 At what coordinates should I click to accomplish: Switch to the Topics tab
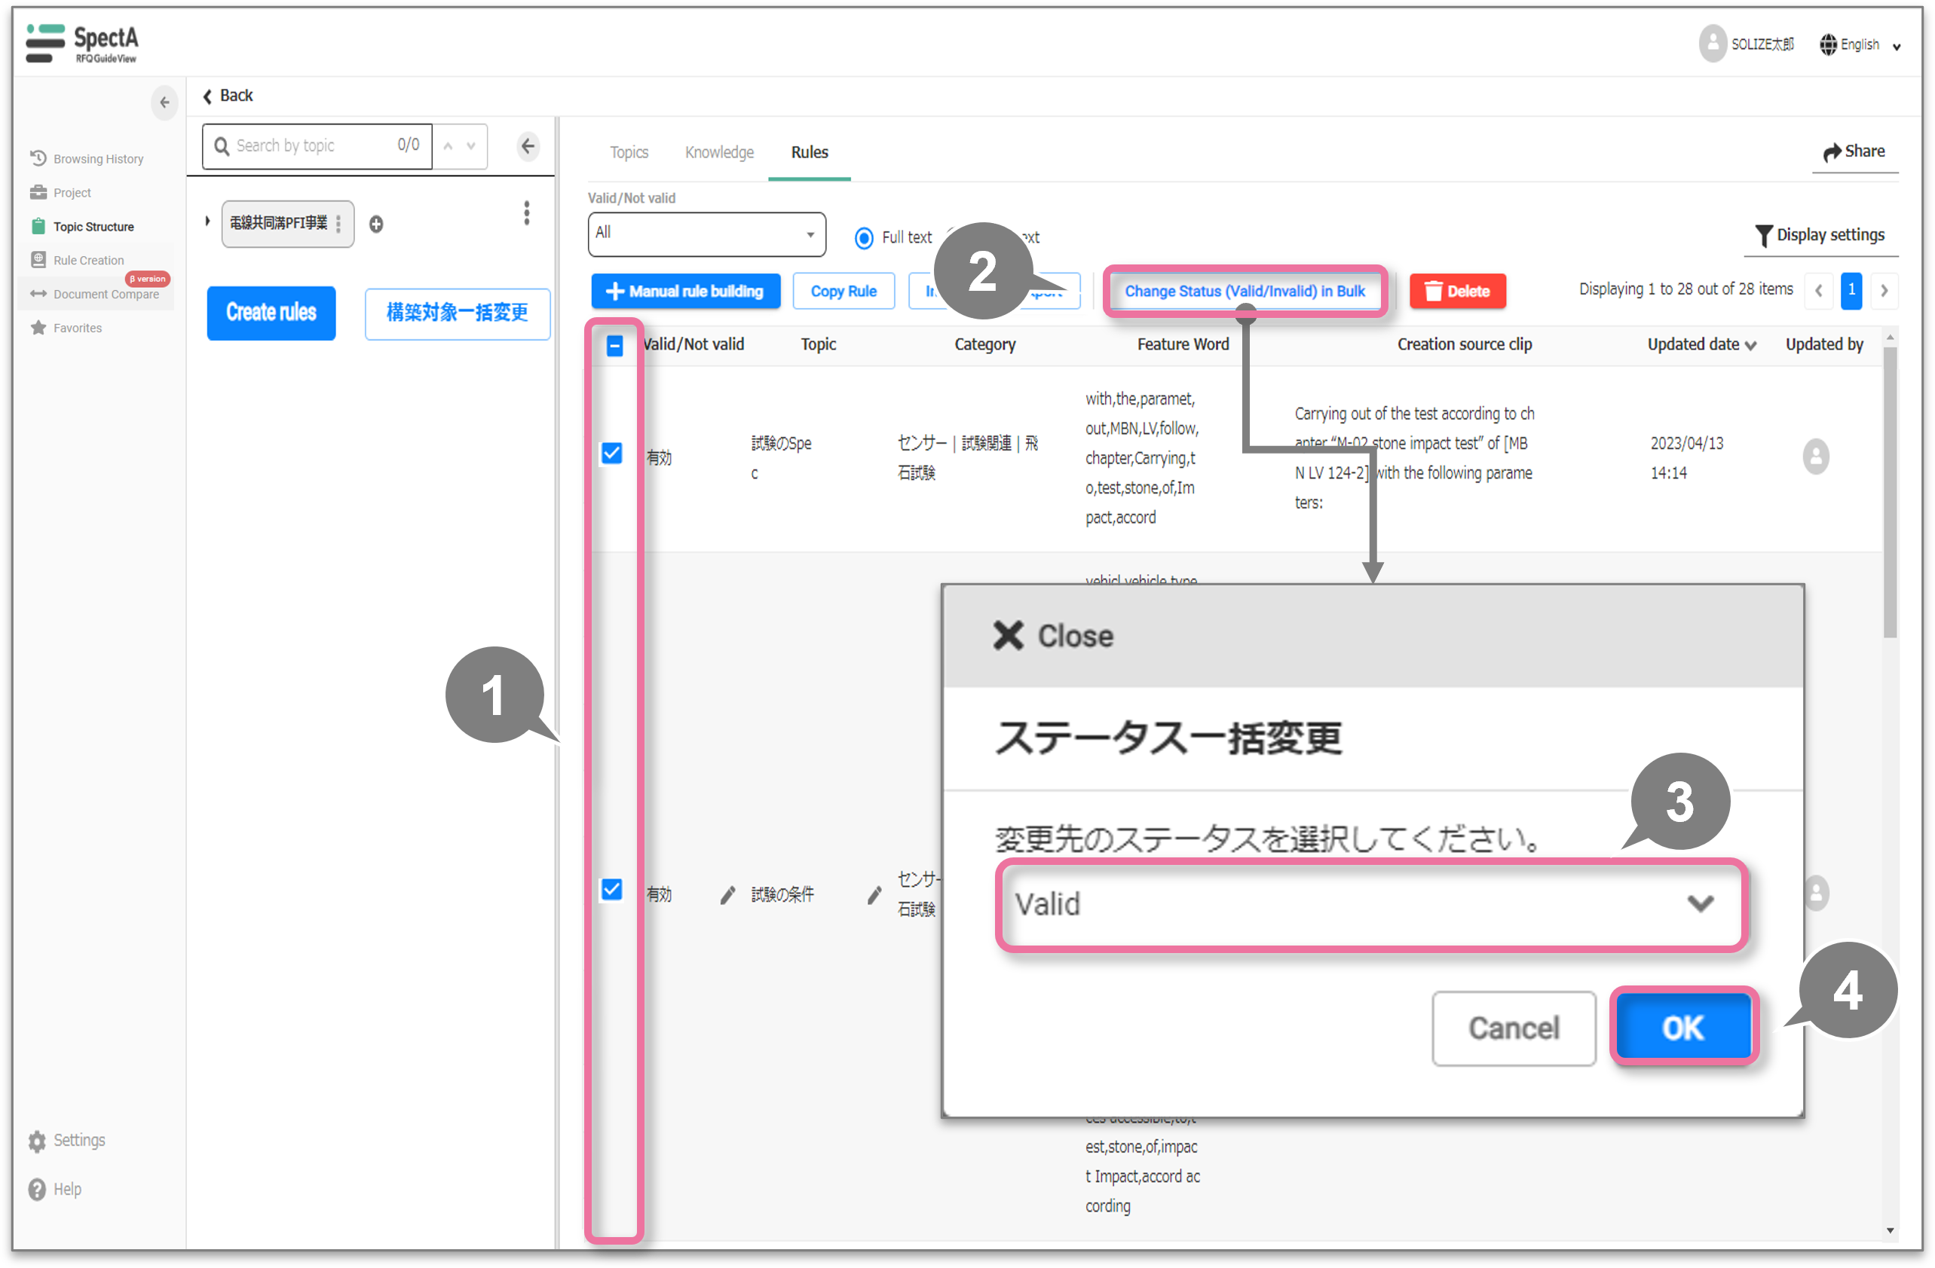(x=629, y=152)
